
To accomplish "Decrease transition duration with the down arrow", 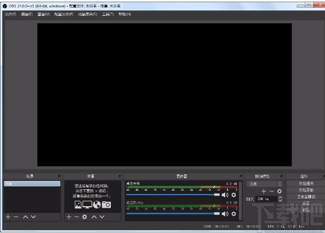I will coord(280,201).
